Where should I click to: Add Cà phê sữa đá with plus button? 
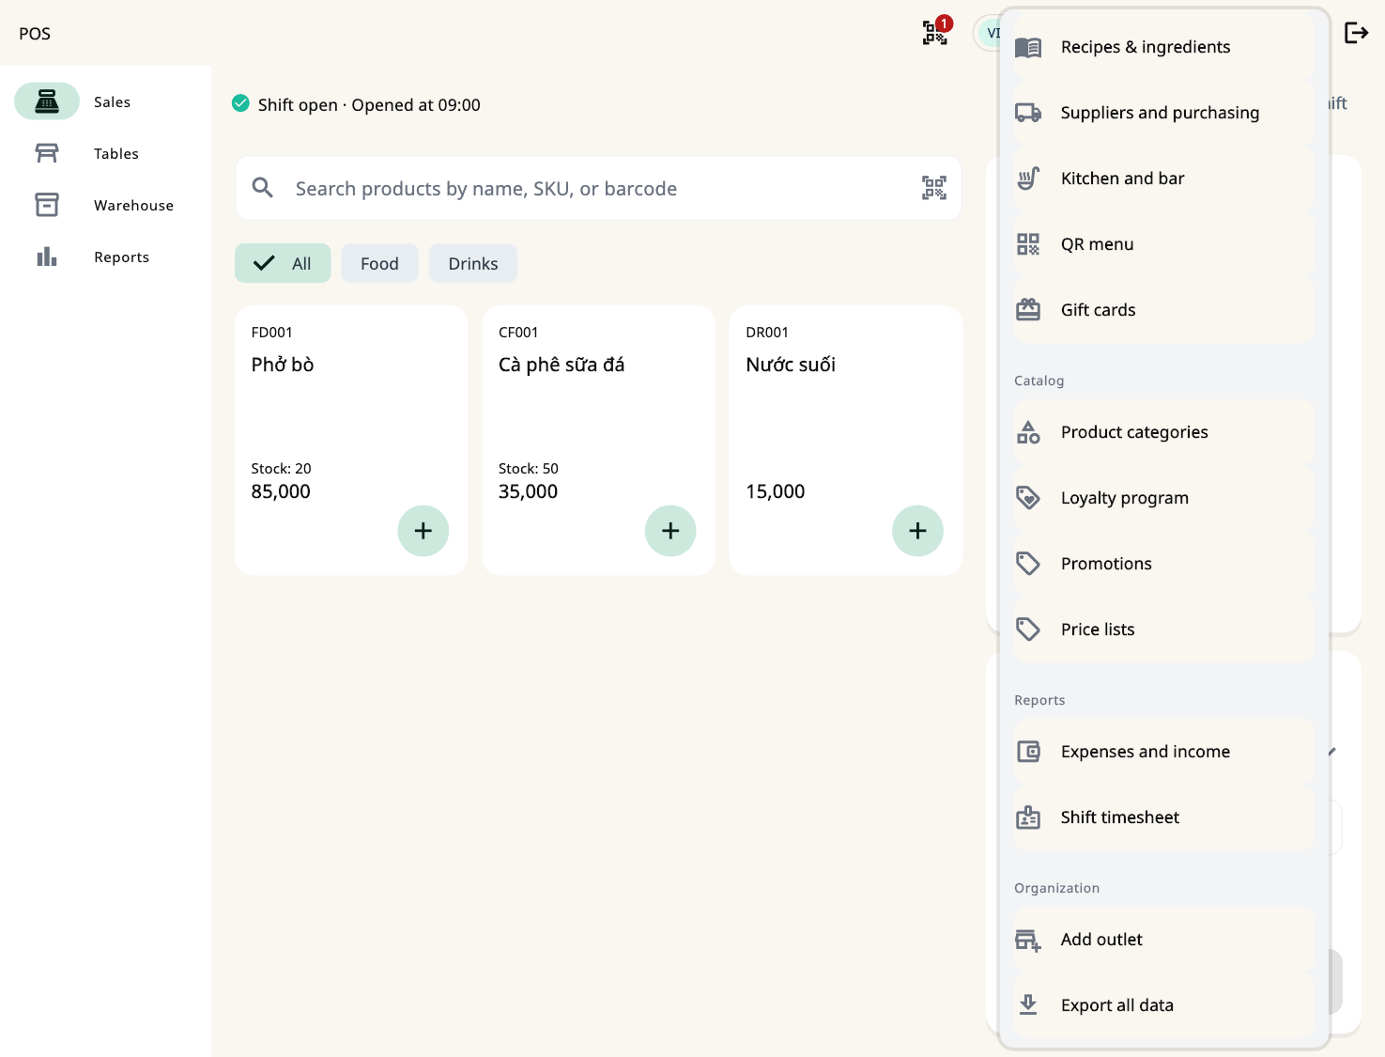tap(670, 531)
